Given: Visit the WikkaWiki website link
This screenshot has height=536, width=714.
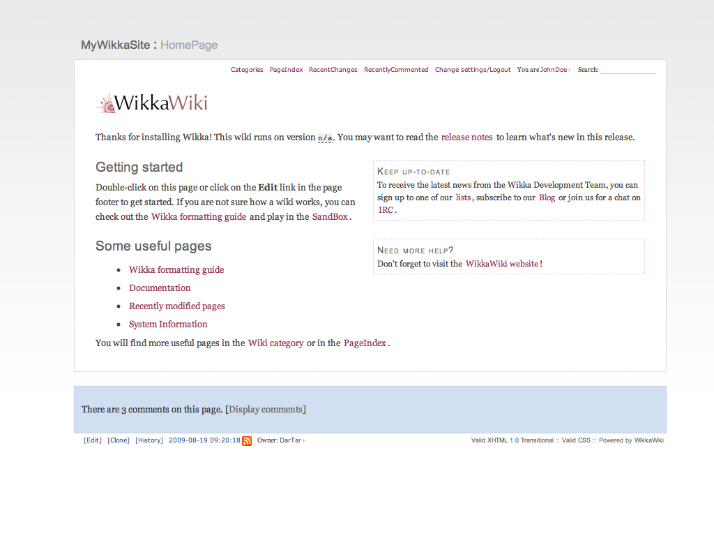Looking at the screenshot, I should [502, 264].
